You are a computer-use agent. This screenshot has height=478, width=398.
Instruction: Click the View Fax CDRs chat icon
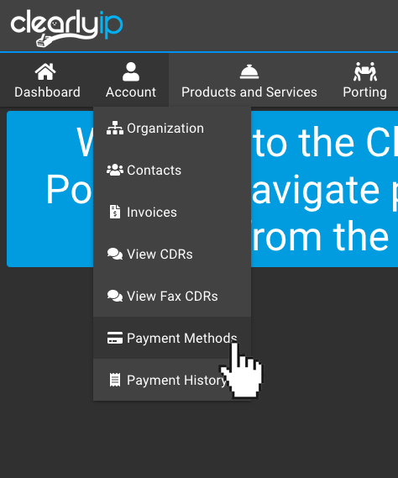[115, 296]
